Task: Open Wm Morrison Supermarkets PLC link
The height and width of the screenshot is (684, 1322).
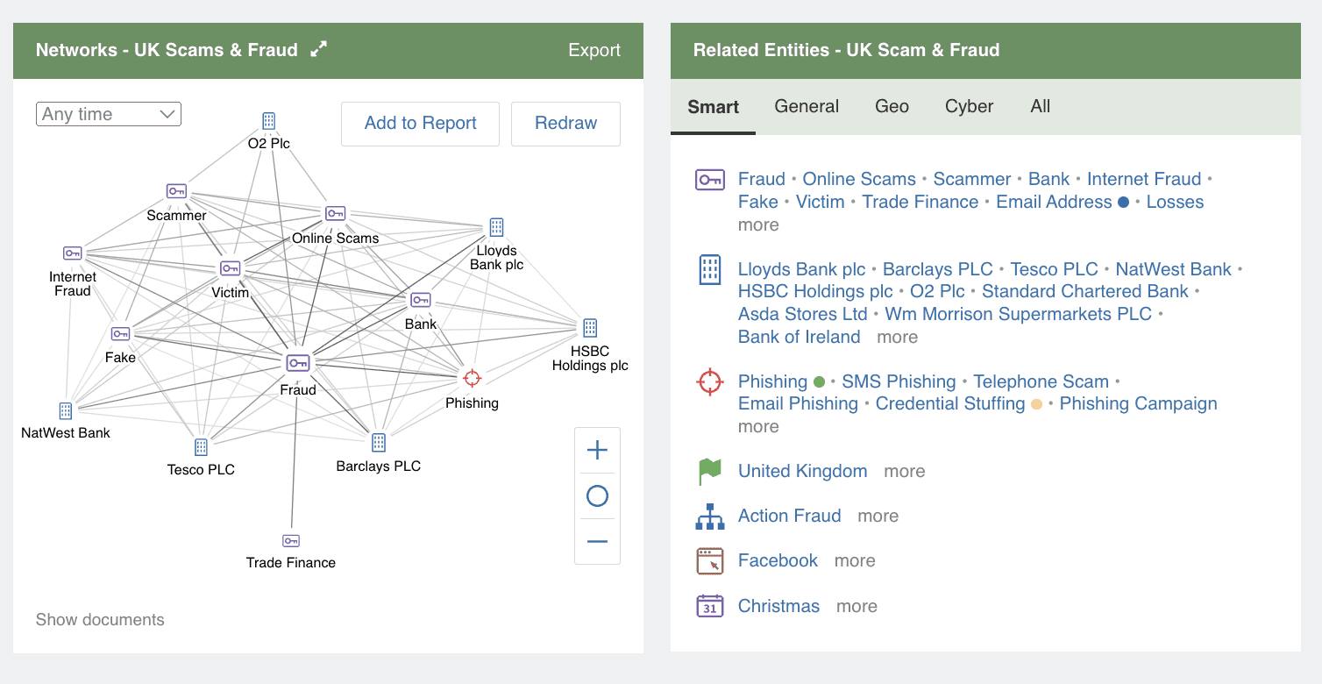Action: (1018, 314)
